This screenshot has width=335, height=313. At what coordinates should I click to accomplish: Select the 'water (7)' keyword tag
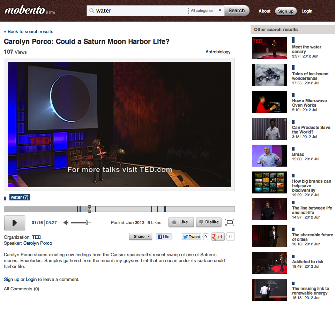tap(20, 197)
